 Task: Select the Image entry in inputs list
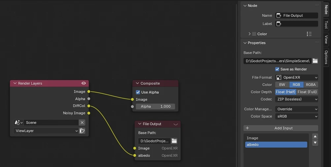[x=276, y=138]
